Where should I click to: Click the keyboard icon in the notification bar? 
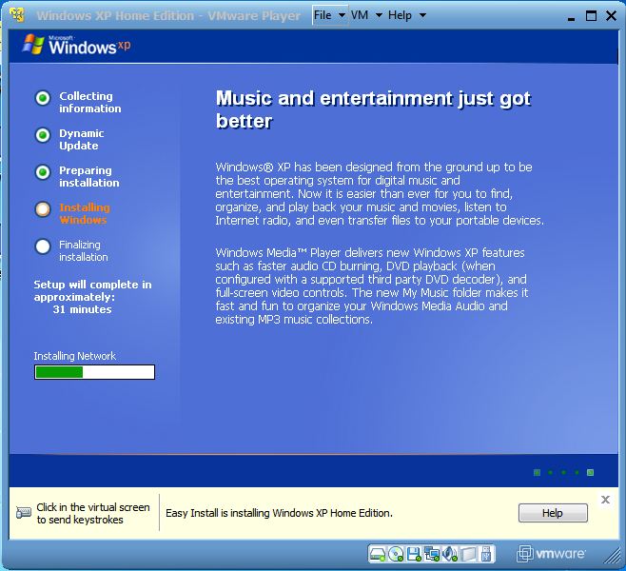[x=24, y=512]
